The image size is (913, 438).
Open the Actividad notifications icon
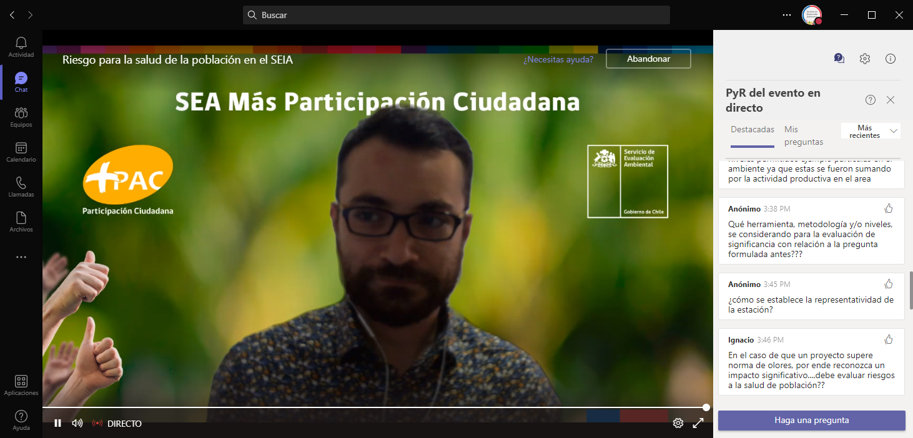pyautogui.click(x=21, y=47)
